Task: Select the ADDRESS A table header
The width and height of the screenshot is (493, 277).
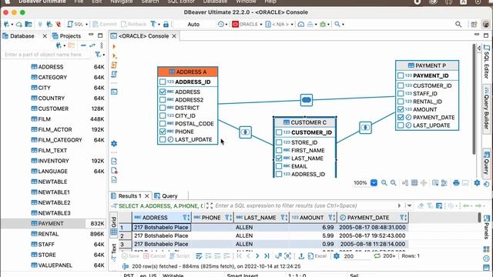Action: pyautogui.click(x=188, y=72)
